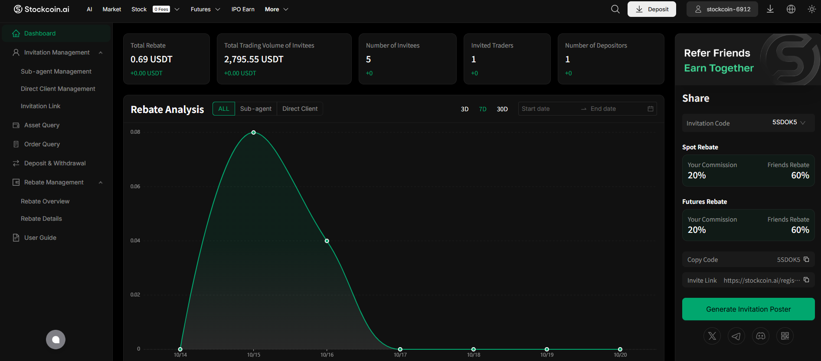Expand the Stock menu chevron
The image size is (821, 361).
[x=177, y=9]
